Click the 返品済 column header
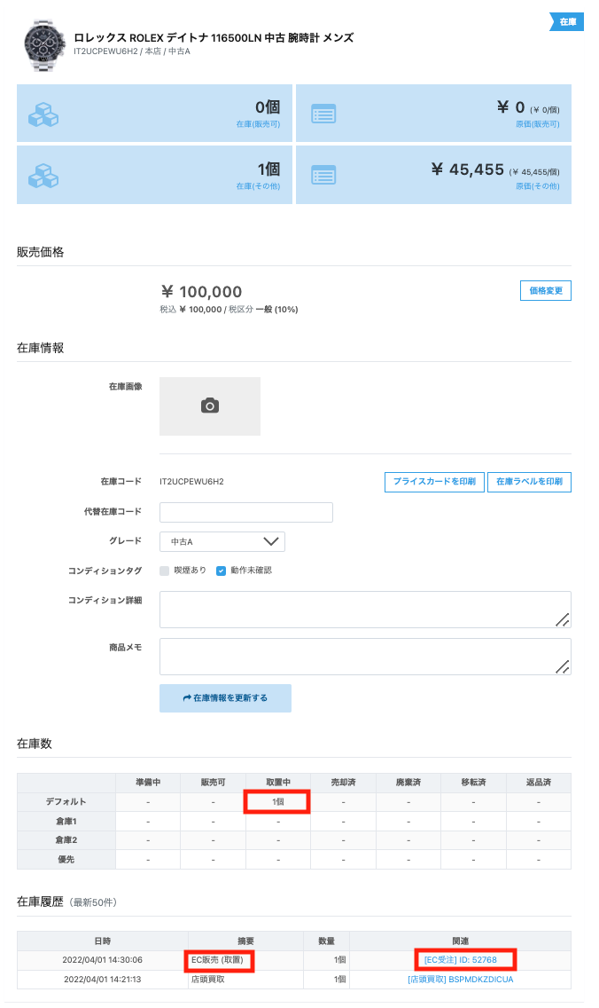The width and height of the screenshot is (599, 1008). tap(539, 783)
